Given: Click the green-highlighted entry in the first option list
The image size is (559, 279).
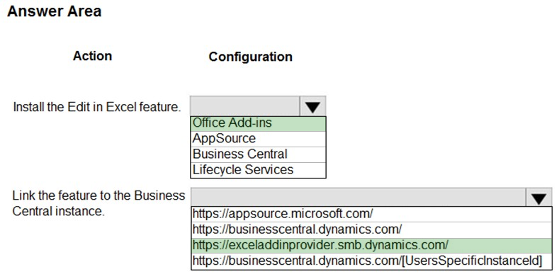Looking at the screenshot, I should point(258,123).
